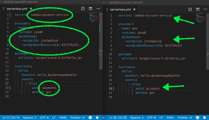Viewport: 209px width, 120px height.
Task: Open notifications bell in payment-service status bar
Action: click(x=97, y=118)
